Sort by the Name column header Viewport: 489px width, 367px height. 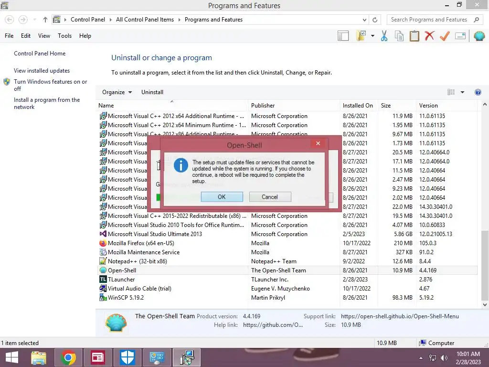coord(172,106)
